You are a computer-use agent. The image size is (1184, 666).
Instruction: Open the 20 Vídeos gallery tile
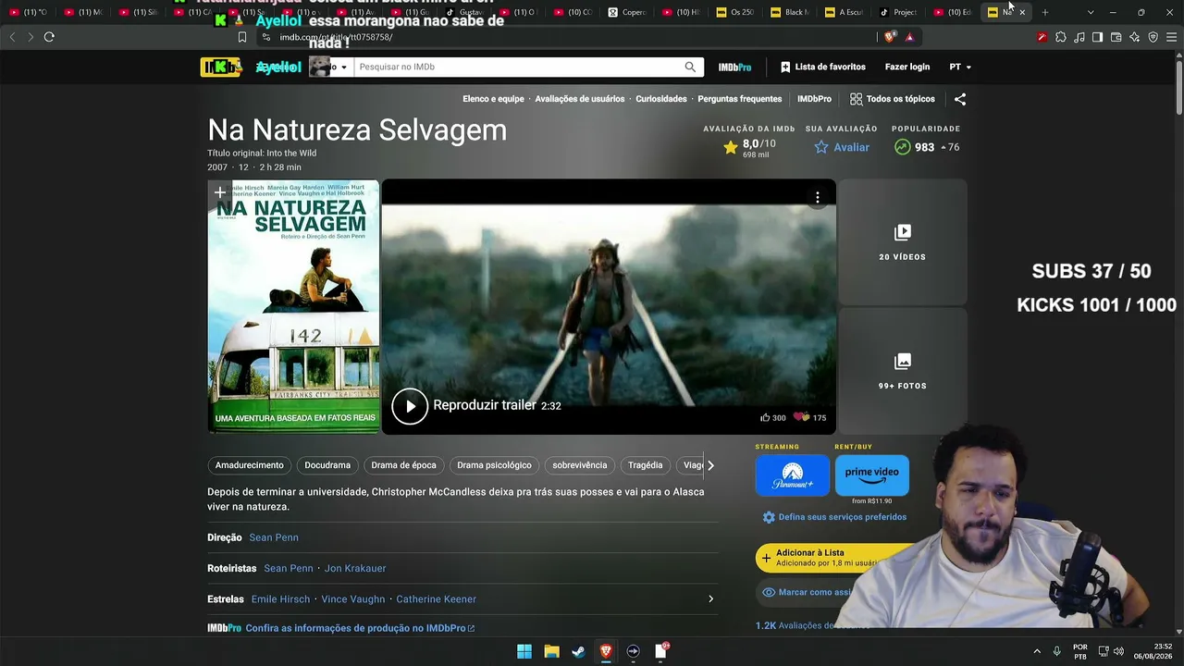[902, 242]
